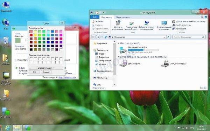
Task: Select Видео in navigation pane
Action: 100,54
